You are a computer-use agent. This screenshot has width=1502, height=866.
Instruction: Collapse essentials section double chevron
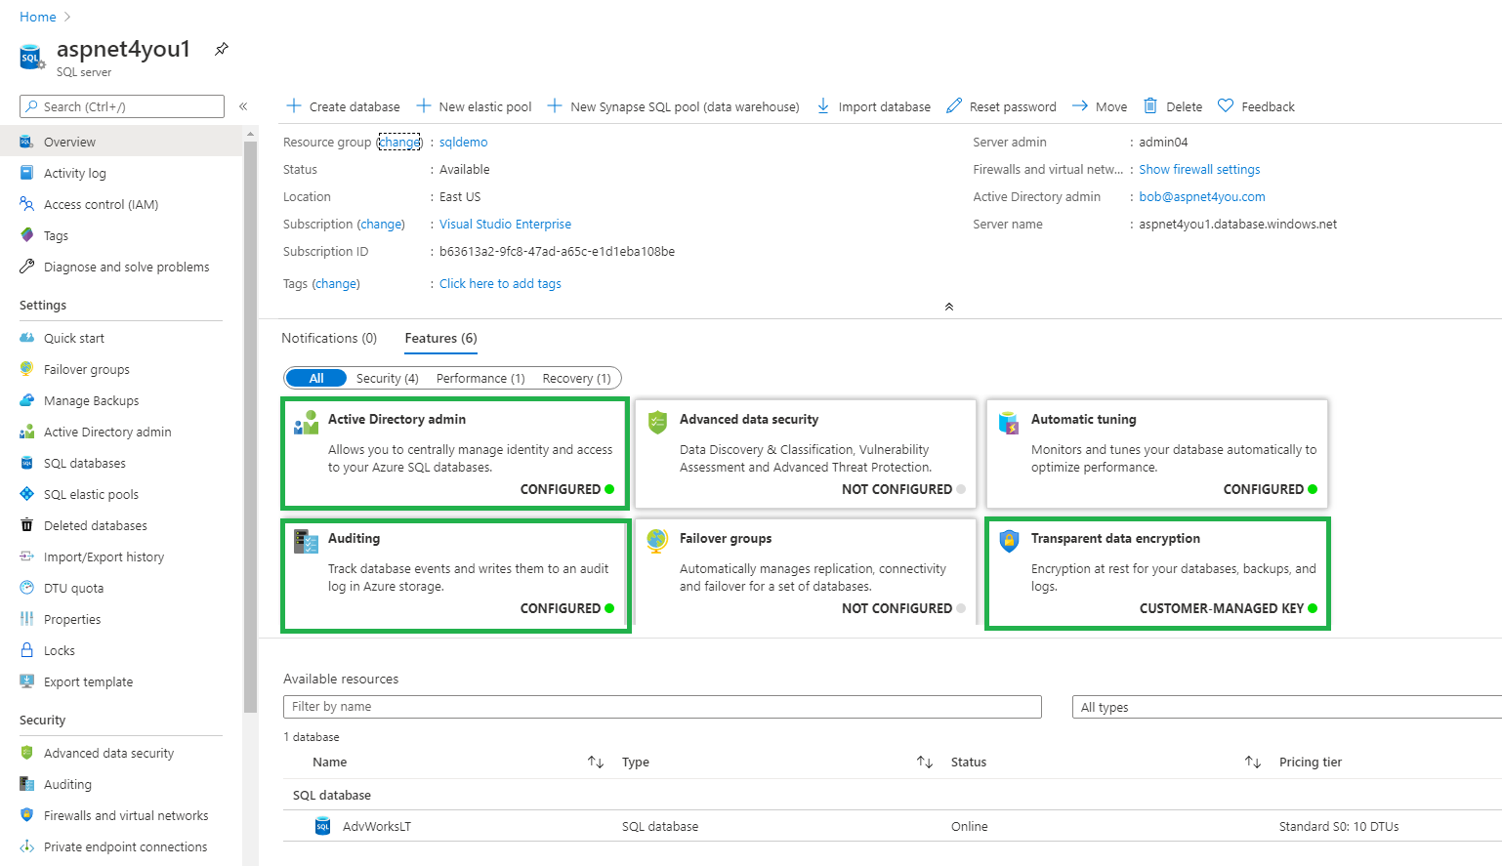click(x=948, y=307)
